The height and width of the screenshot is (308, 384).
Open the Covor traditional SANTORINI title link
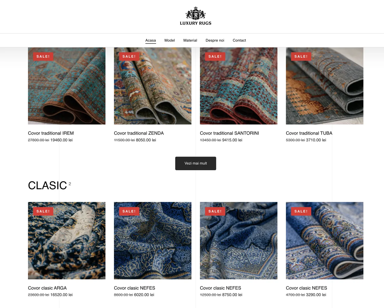229,133
